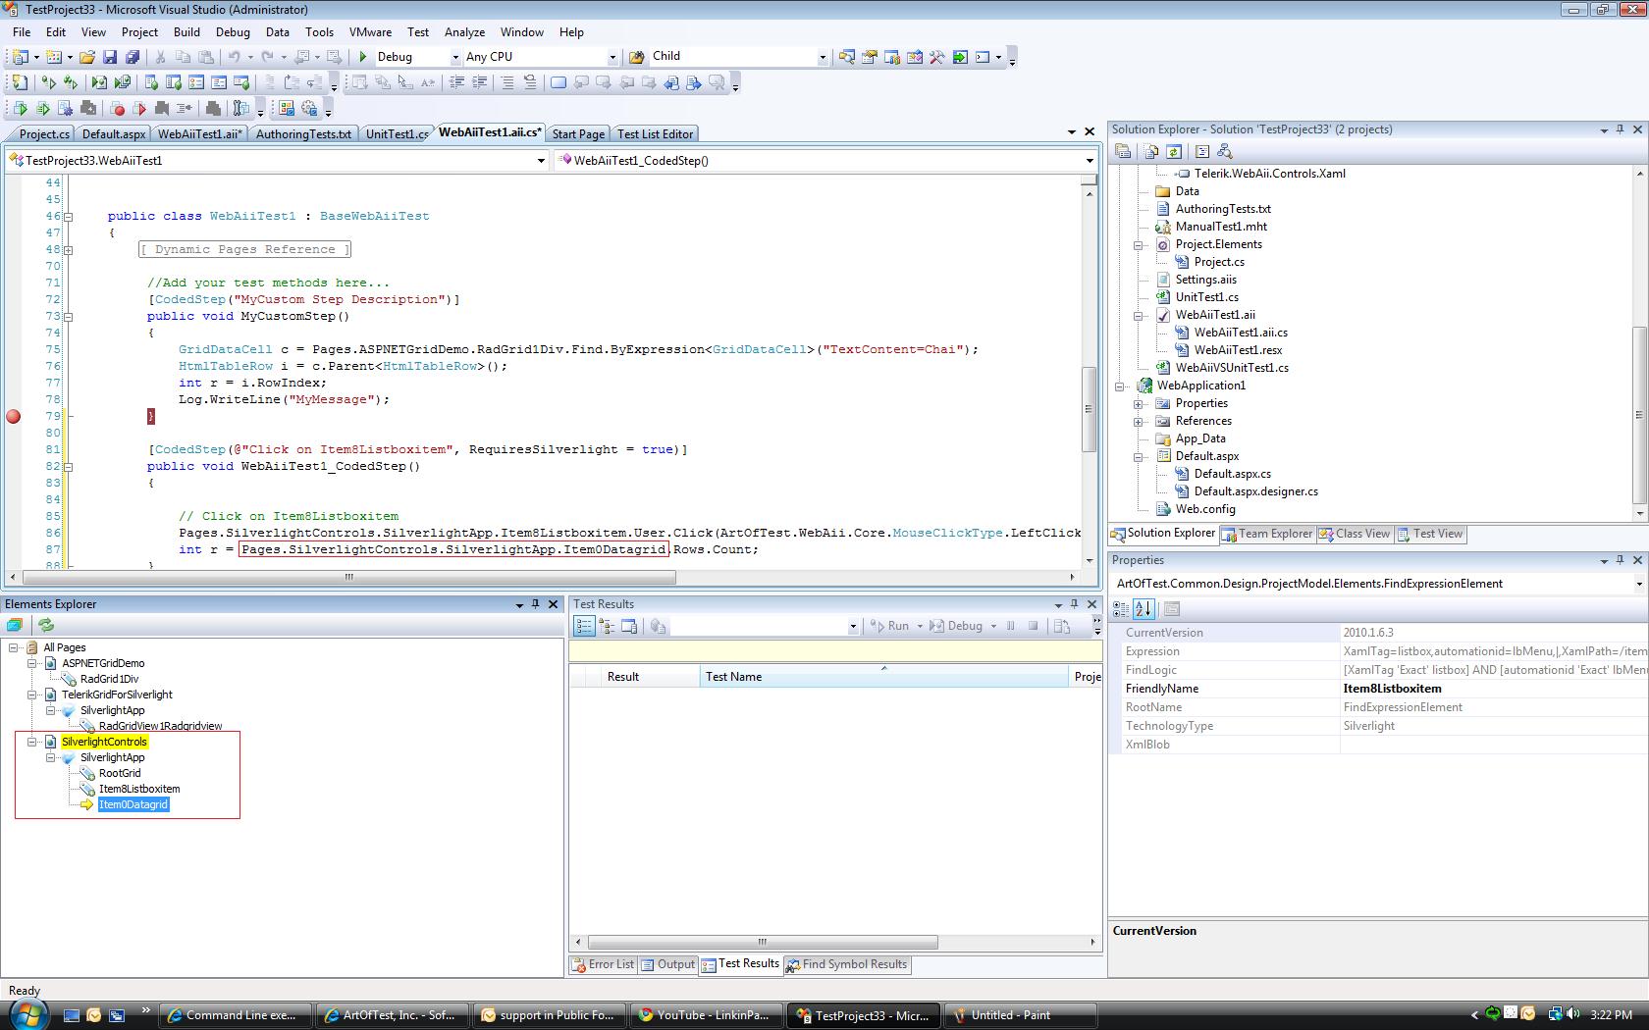The image size is (1649, 1030).
Task: Click the Save All toolbar icon
Action: point(133,57)
